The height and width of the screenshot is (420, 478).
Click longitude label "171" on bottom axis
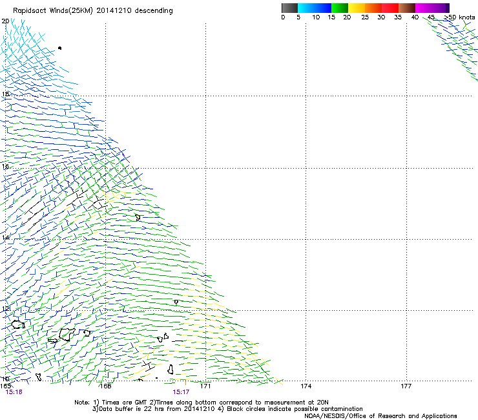205,386
